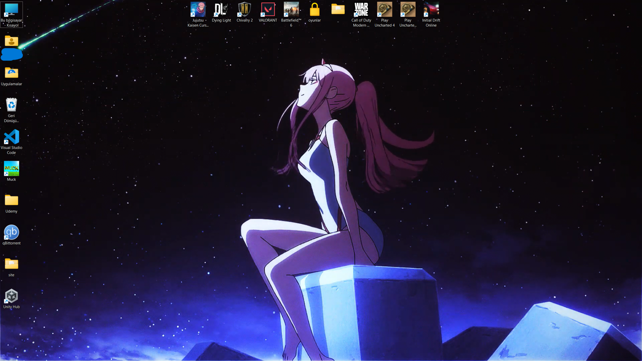This screenshot has width=642, height=361.
Task: Click the Battlefield 6 shortcut
Action: coord(291,10)
